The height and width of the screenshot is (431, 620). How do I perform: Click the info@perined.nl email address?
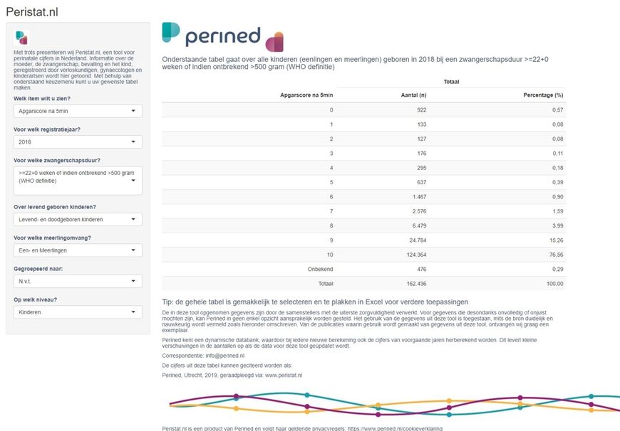coord(225,356)
